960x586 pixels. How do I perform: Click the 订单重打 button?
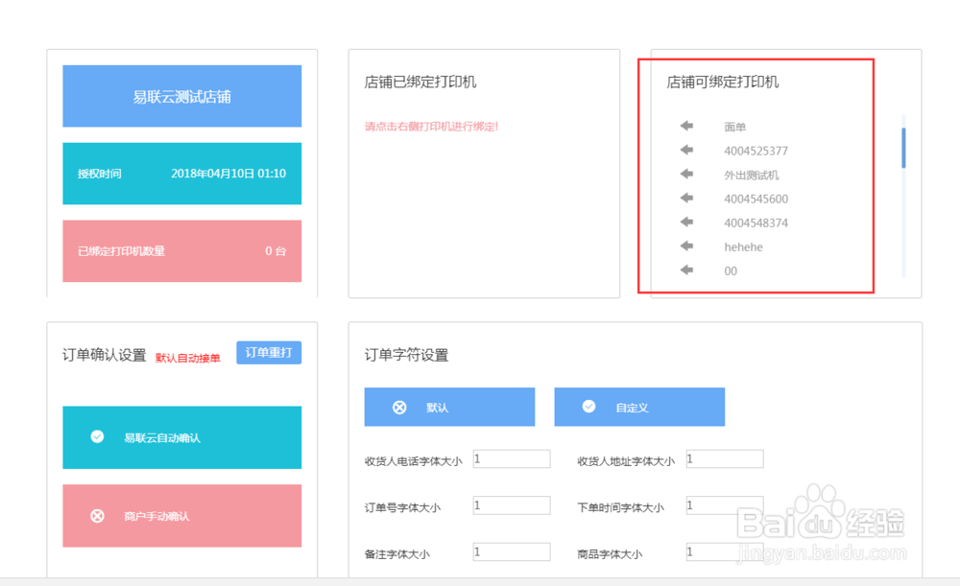268,352
